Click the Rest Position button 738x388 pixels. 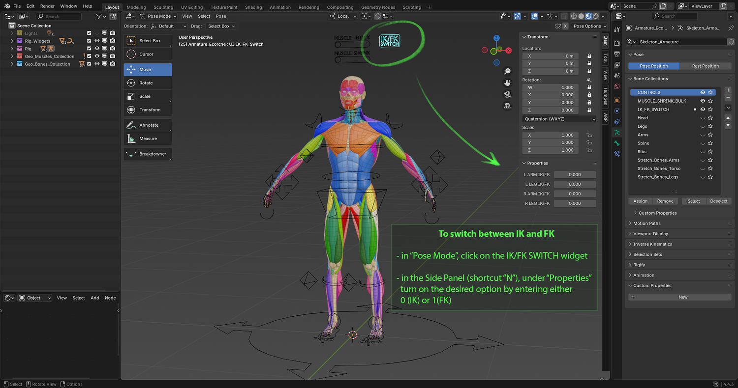(706, 66)
